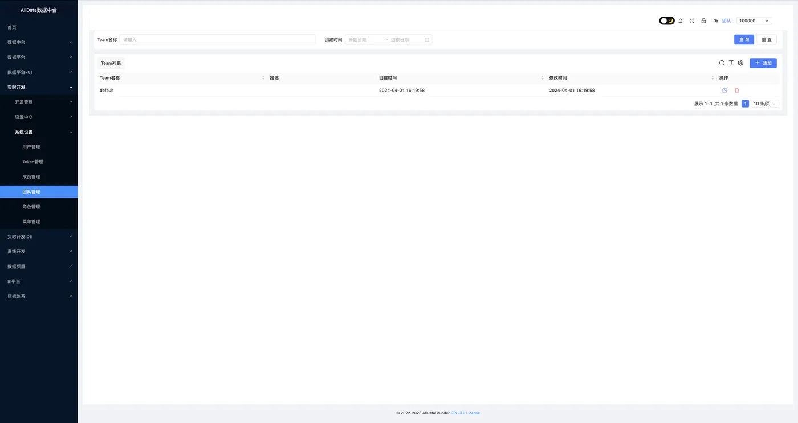Image resolution: width=798 pixels, height=423 pixels.
Task: Open 用户管理 menu item
Action: (39, 147)
